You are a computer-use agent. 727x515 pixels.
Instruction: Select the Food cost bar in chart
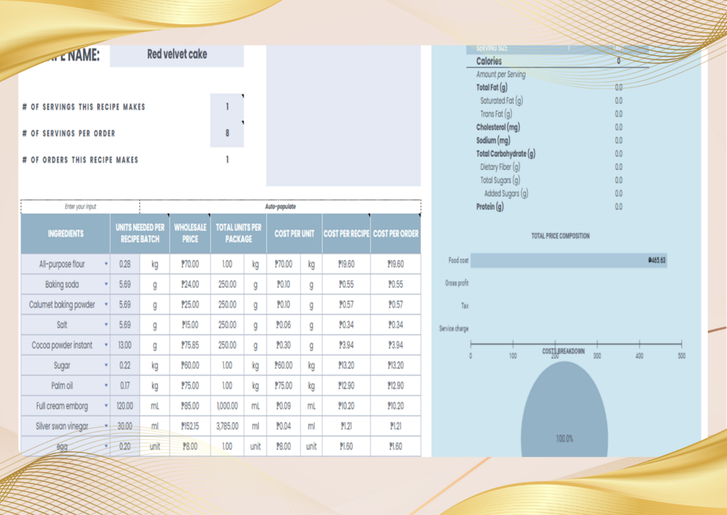click(568, 260)
